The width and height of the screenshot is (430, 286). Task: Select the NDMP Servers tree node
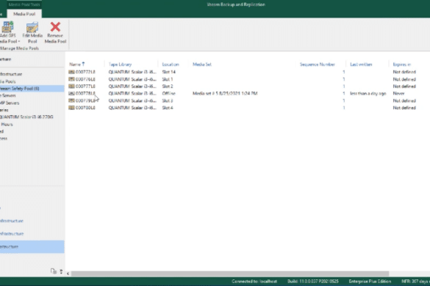coord(10,103)
